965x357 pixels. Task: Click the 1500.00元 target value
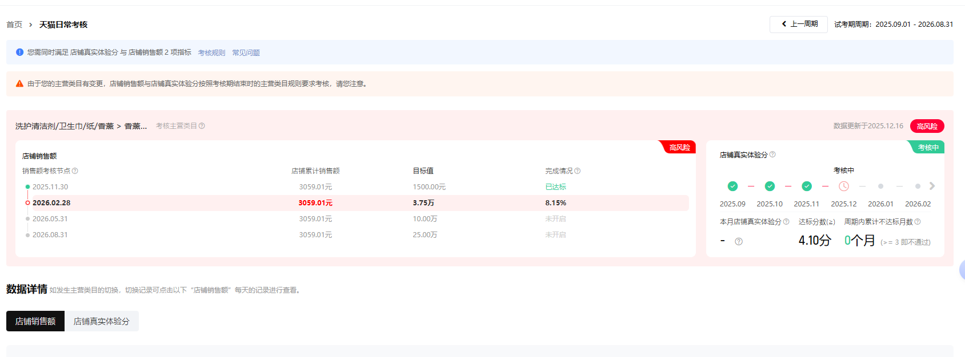pos(429,187)
